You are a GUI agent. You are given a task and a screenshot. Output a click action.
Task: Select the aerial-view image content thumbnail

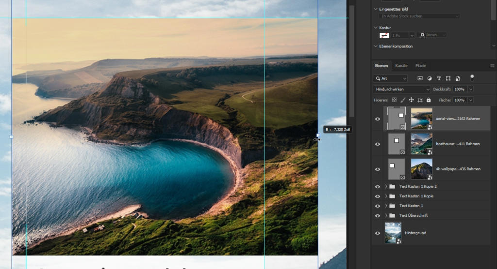(x=421, y=119)
